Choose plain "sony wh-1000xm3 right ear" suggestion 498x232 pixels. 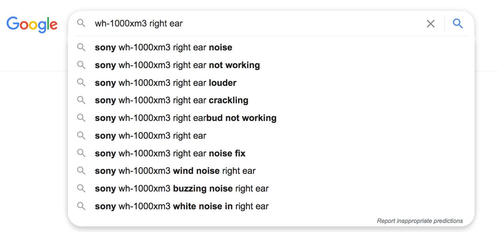click(151, 136)
